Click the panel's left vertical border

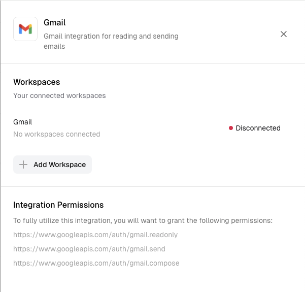click(1, 152)
